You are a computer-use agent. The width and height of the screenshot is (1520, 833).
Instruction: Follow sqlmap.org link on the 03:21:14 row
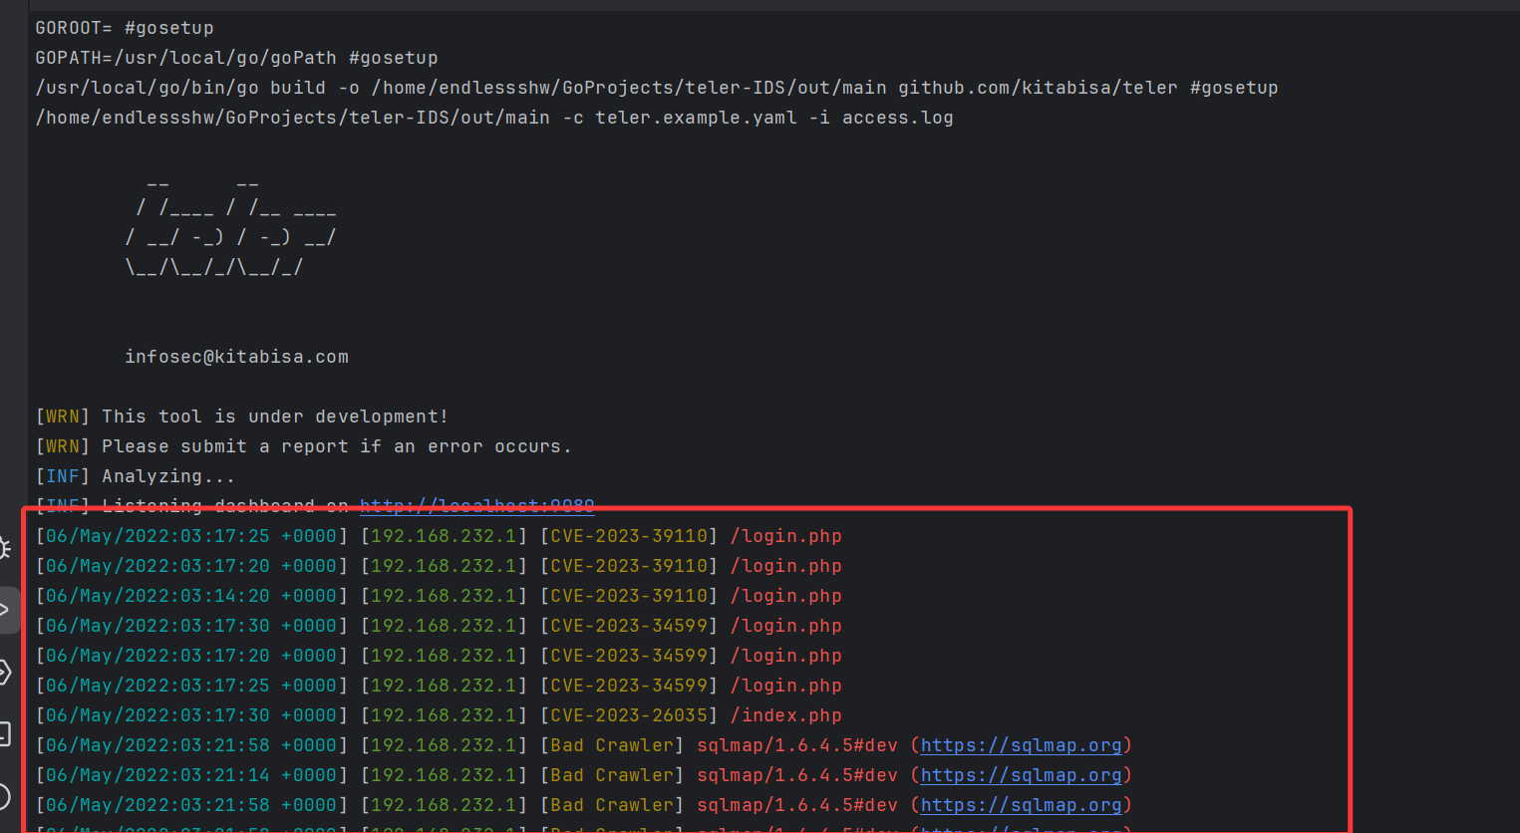[1021, 775]
